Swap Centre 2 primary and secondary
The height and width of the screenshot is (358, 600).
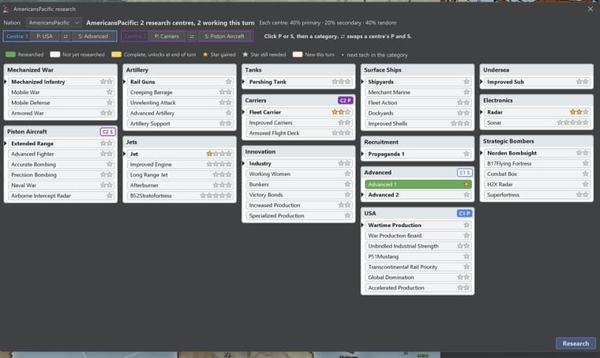point(191,36)
